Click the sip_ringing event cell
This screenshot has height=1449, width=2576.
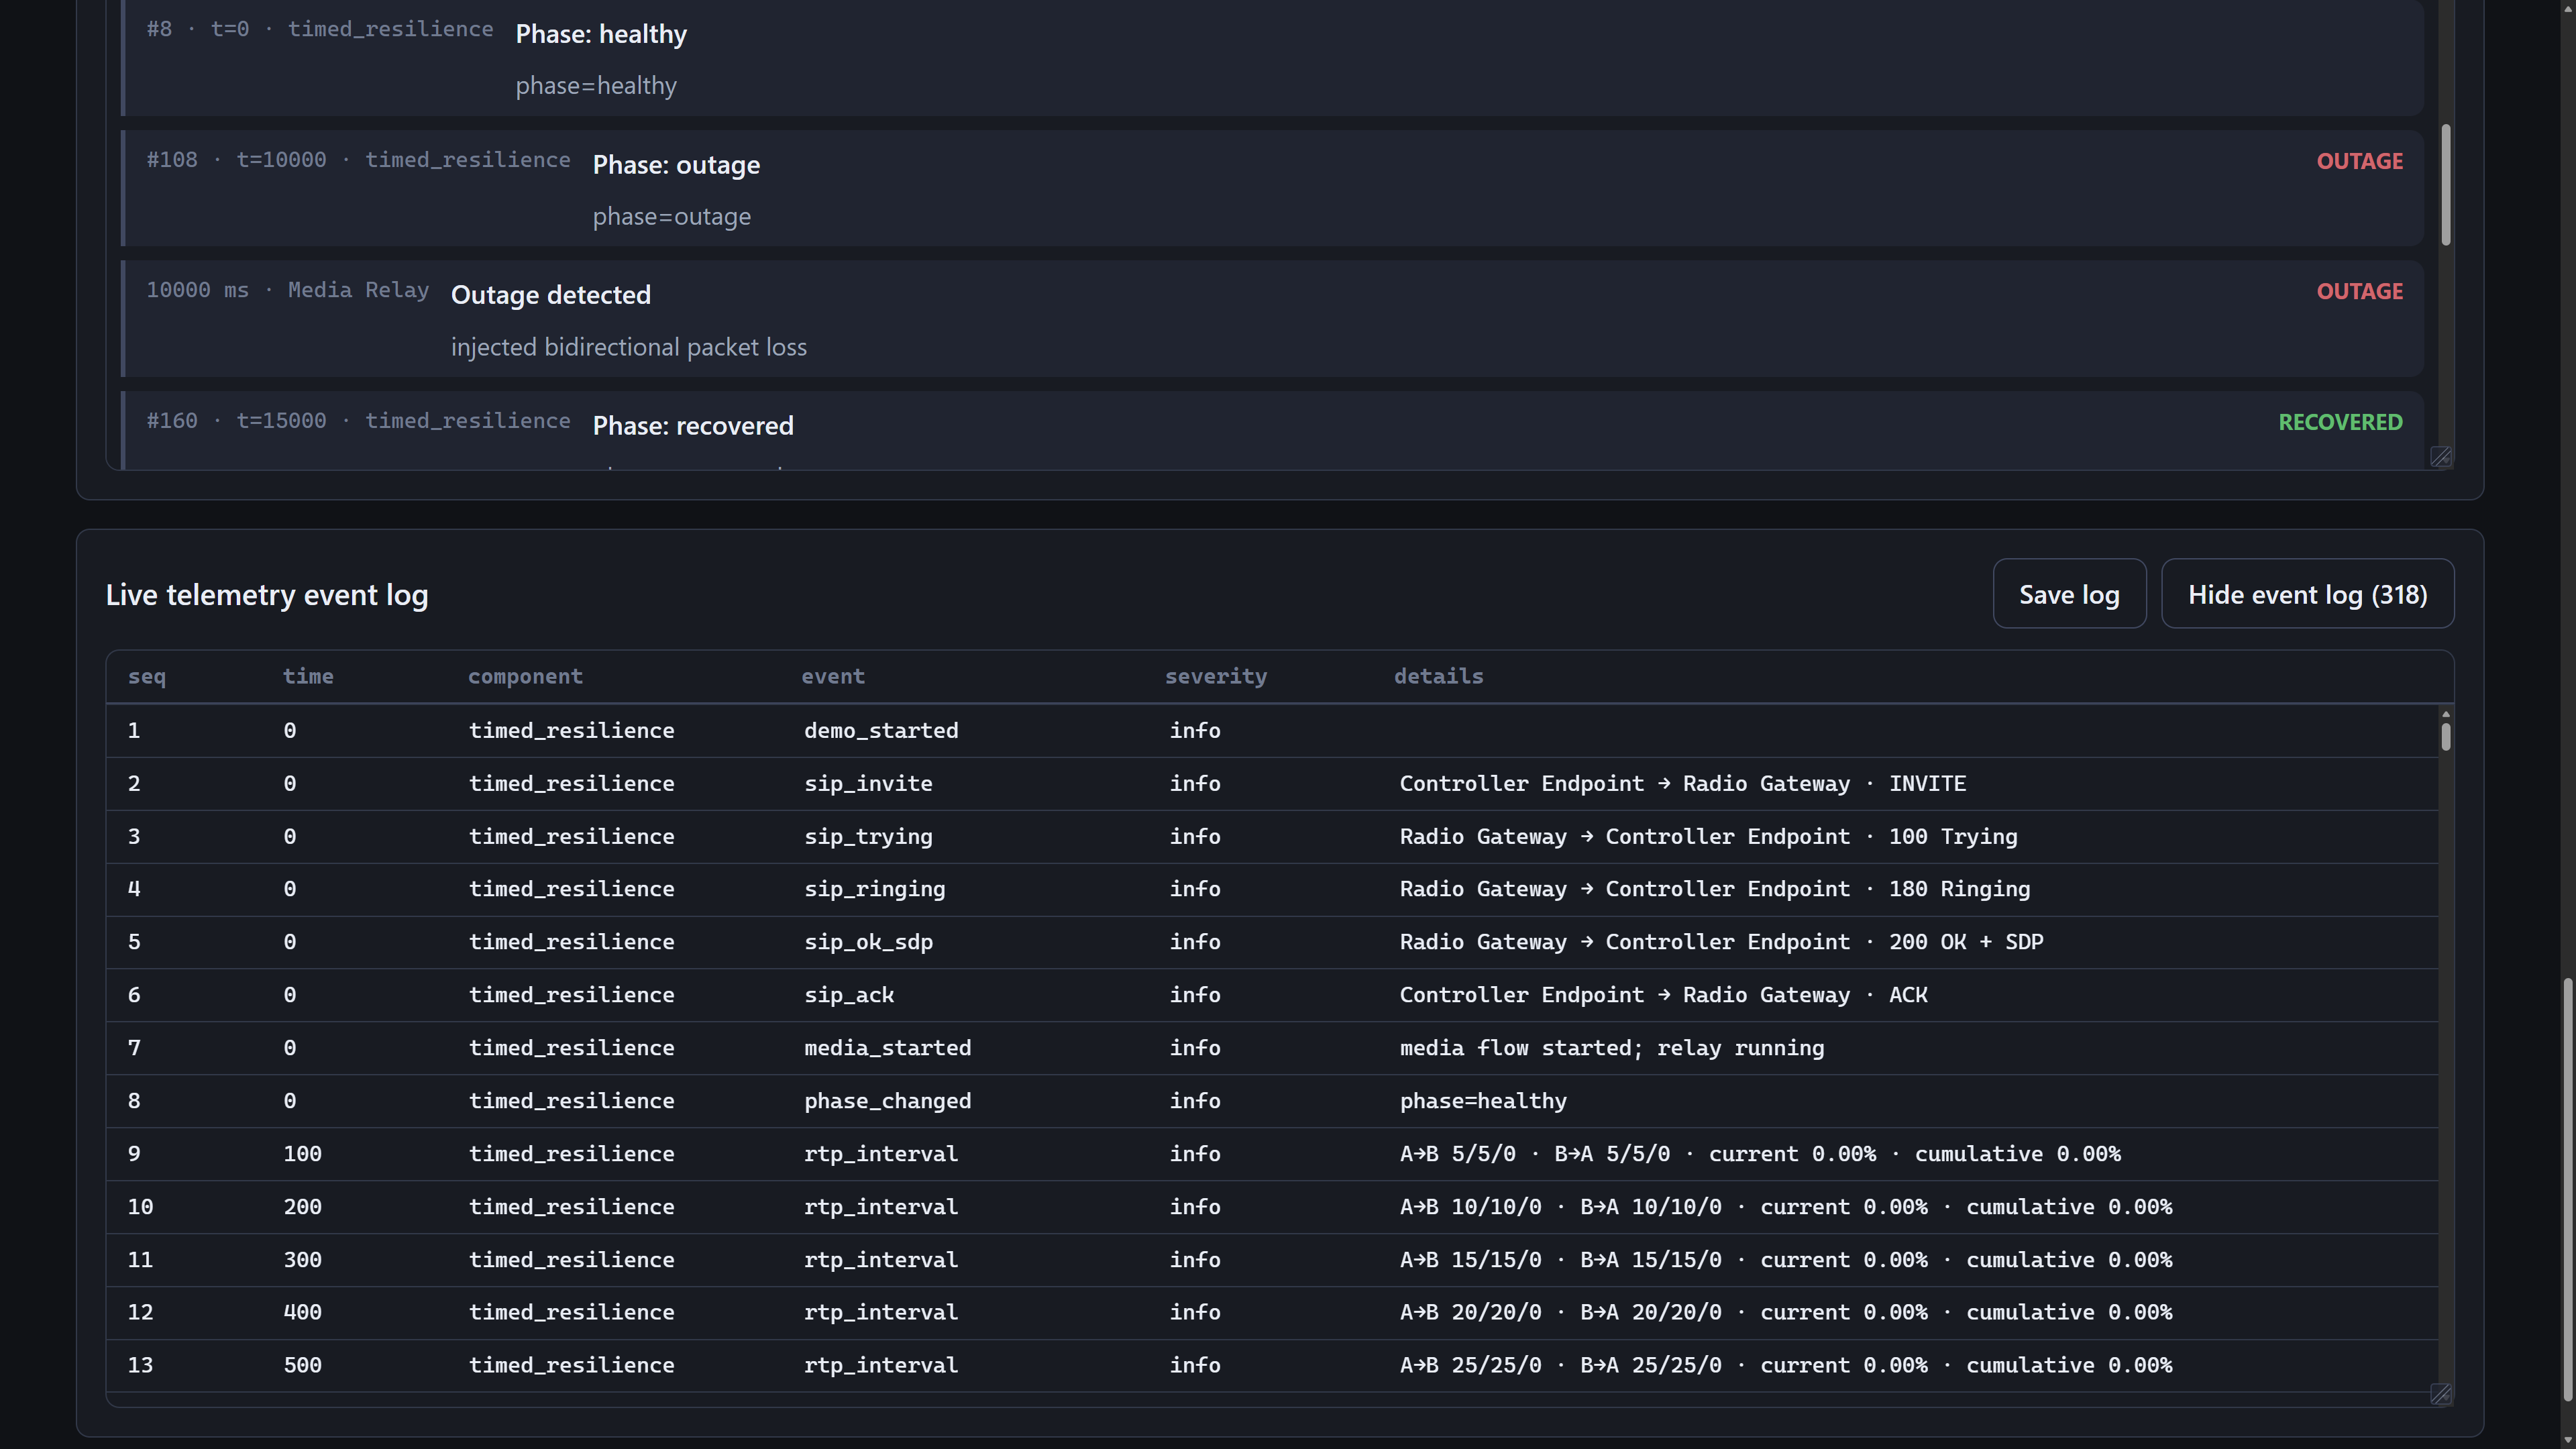875,889
